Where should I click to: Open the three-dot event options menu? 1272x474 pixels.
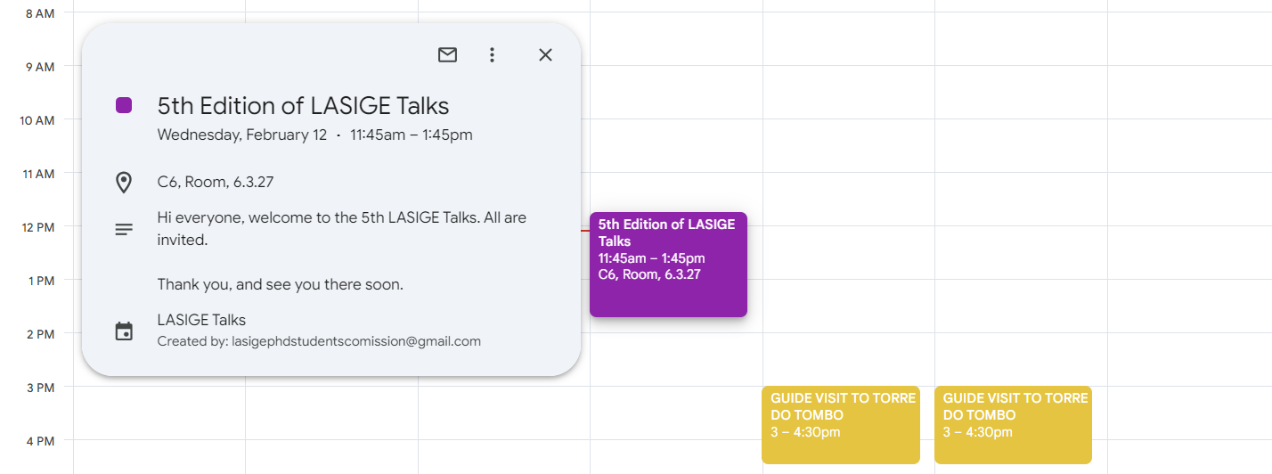click(492, 55)
